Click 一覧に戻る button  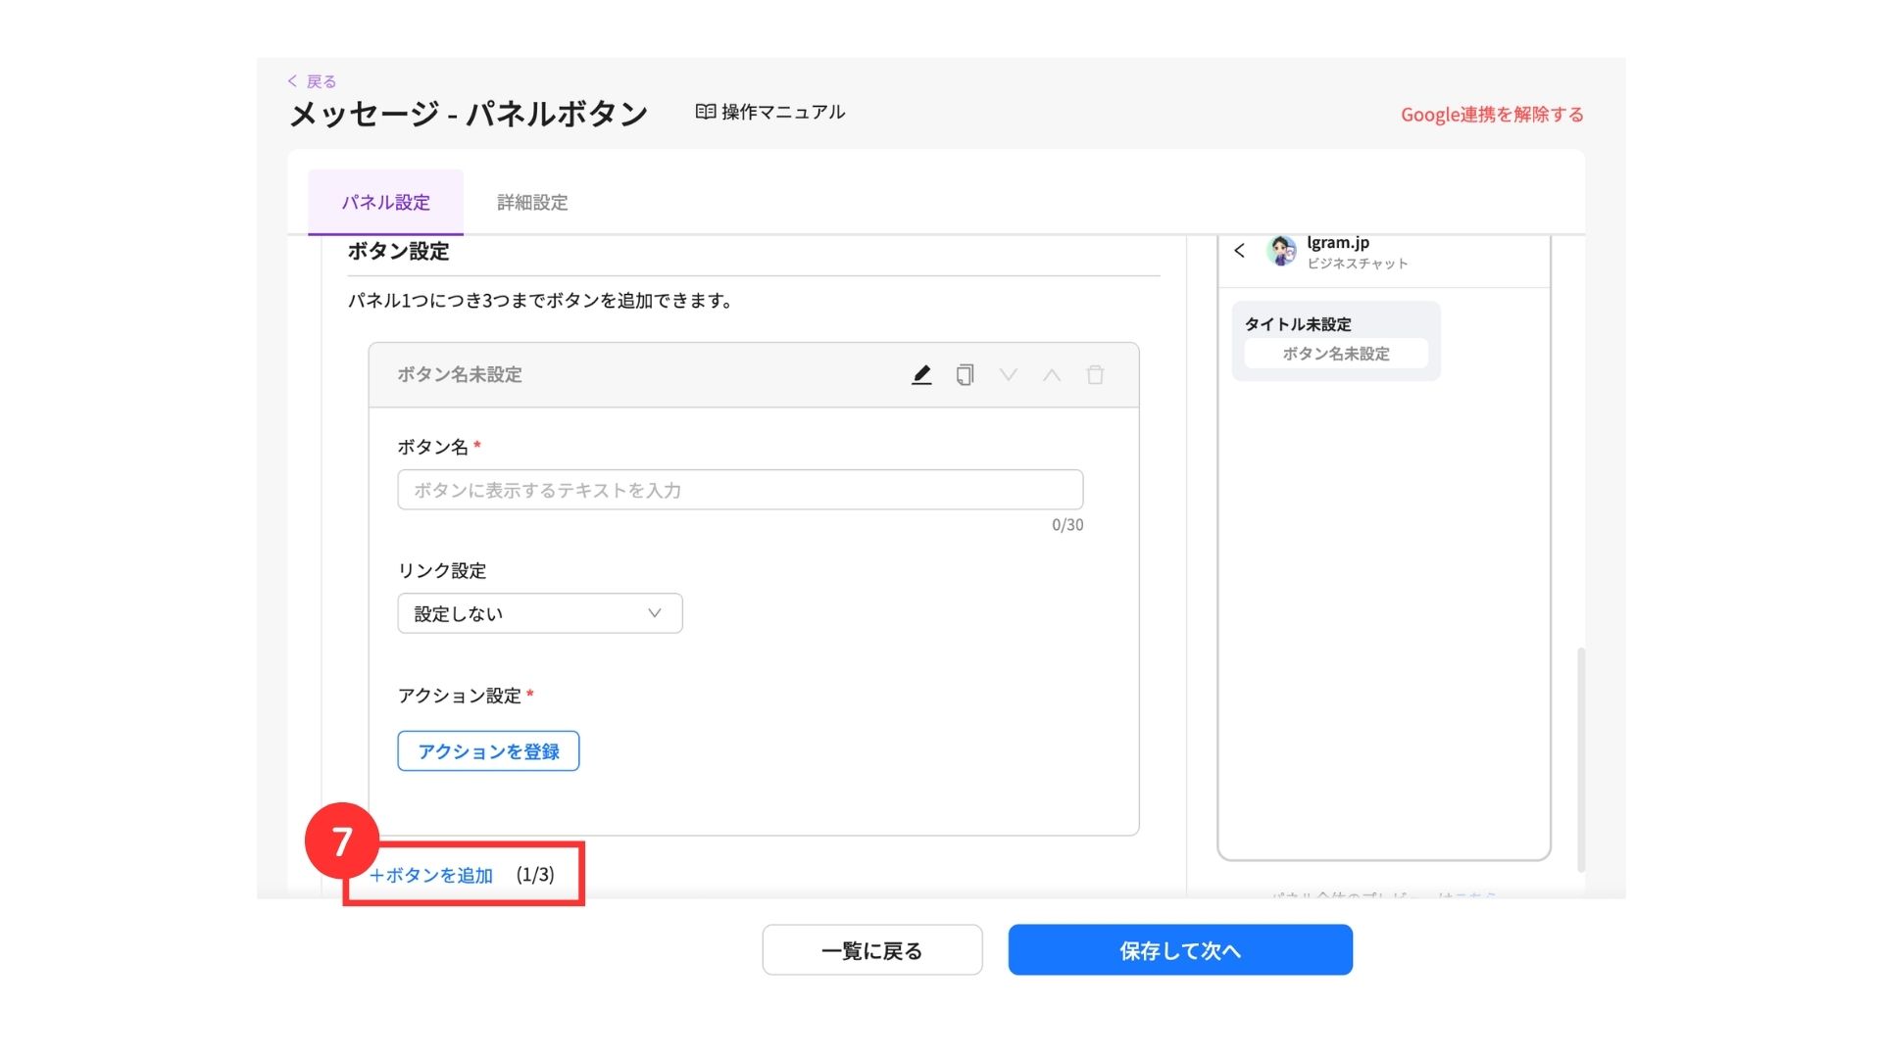[871, 950]
